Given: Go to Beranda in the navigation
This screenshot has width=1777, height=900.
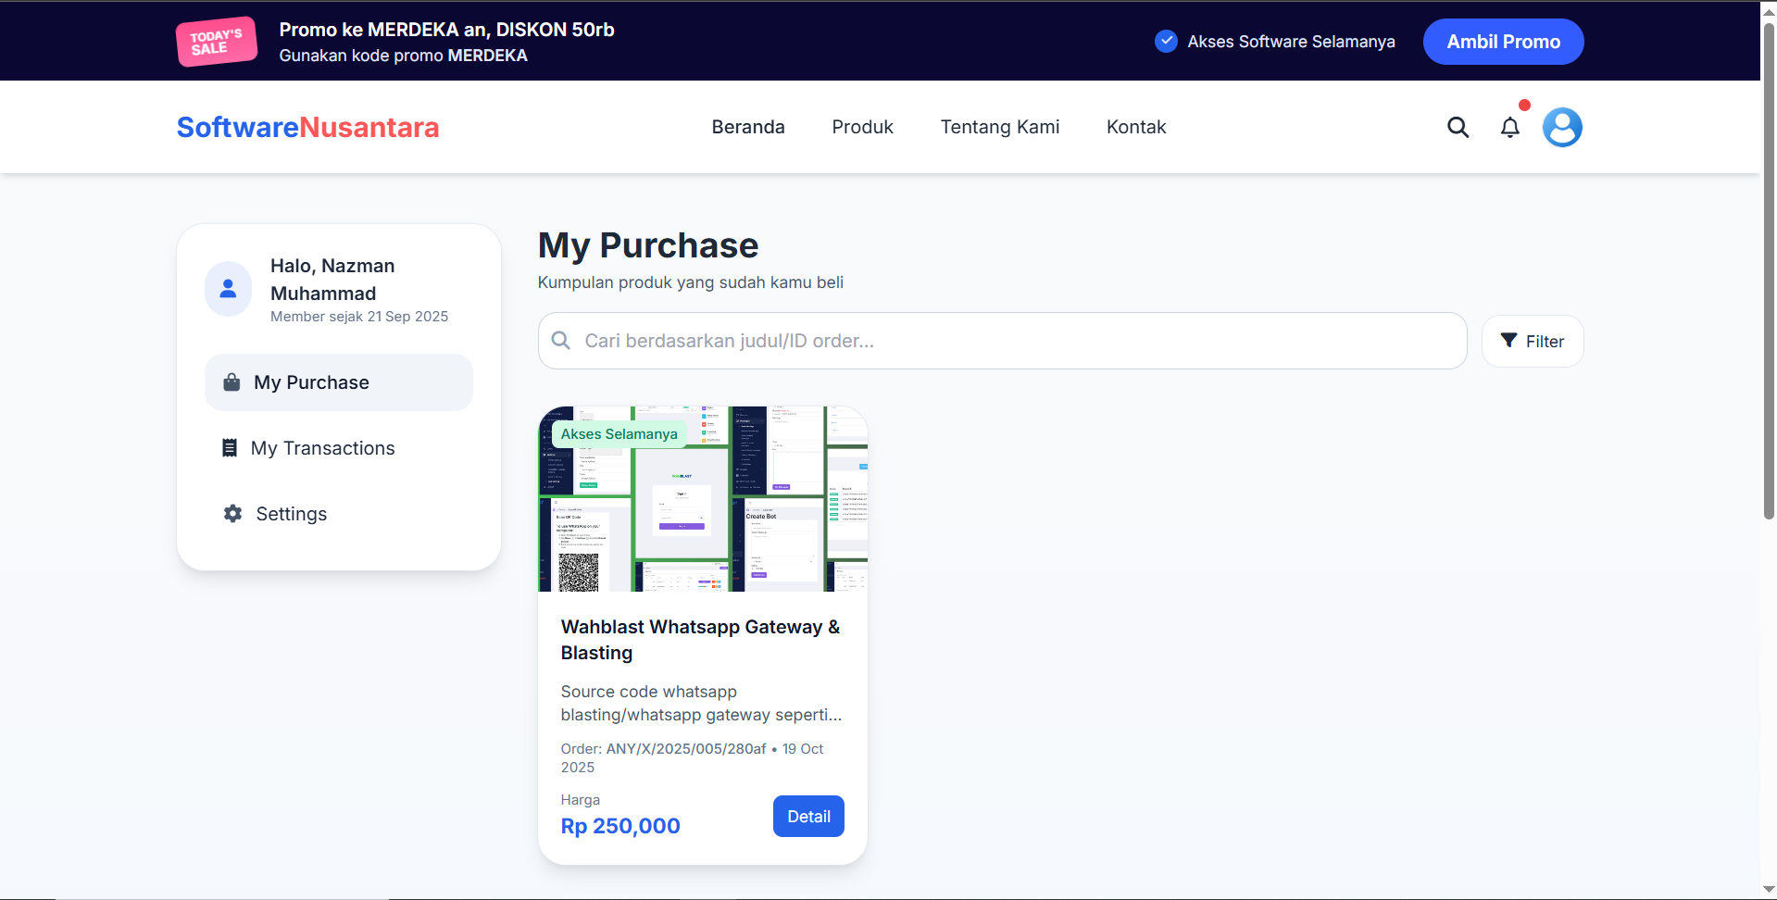Looking at the screenshot, I should [x=747, y=127].
